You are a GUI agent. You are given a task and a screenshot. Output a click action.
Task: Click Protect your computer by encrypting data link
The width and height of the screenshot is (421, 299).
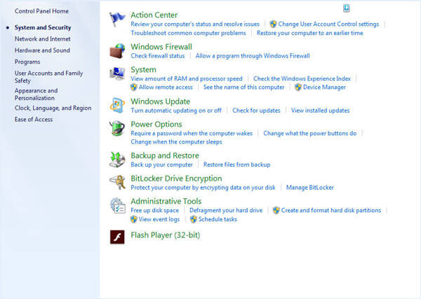point(203,188)
